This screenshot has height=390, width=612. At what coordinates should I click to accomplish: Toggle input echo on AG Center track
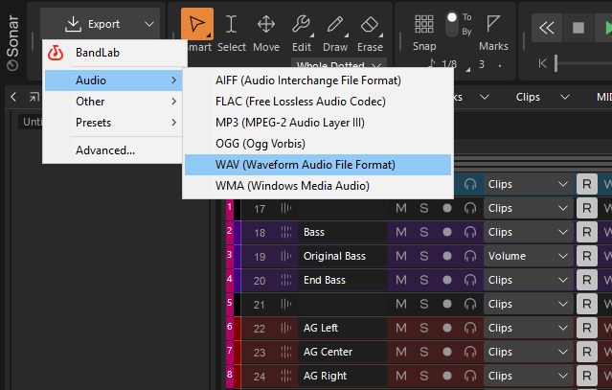[470, 352]
